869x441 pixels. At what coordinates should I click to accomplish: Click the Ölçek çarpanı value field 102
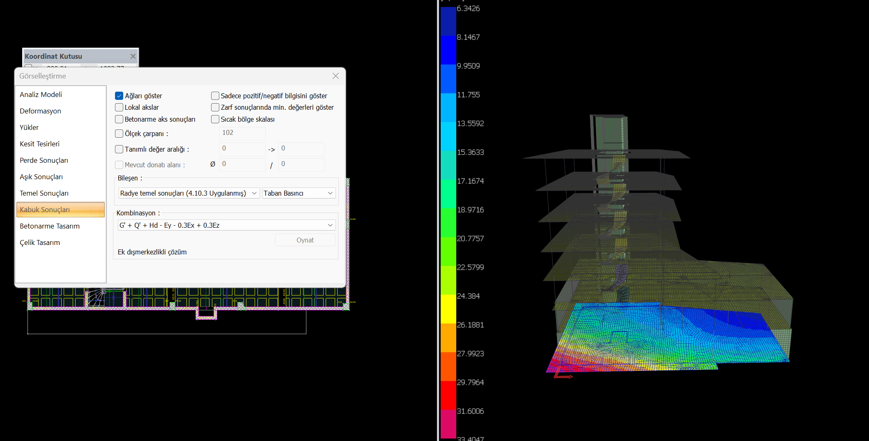(242, 133)
